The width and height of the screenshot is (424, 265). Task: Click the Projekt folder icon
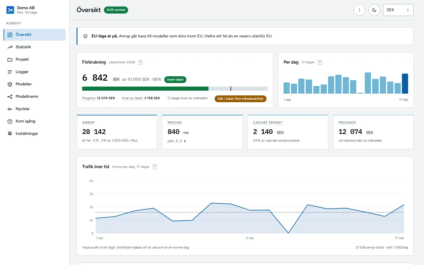(10, 59)
